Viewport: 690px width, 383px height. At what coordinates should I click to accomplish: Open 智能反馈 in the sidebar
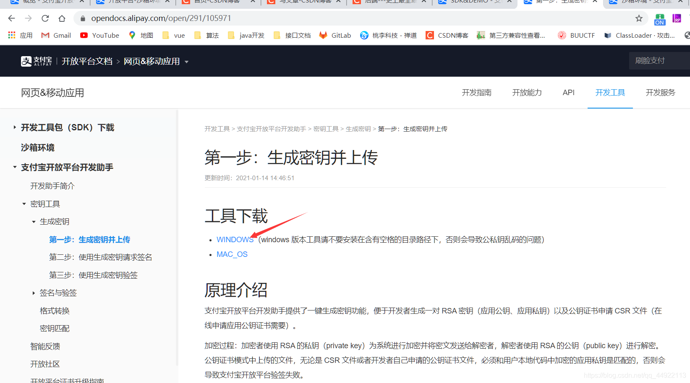tap(45, 347)
